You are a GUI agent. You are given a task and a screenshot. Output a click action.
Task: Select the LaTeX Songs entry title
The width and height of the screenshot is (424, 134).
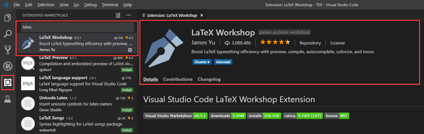click(x=52, y=118)
